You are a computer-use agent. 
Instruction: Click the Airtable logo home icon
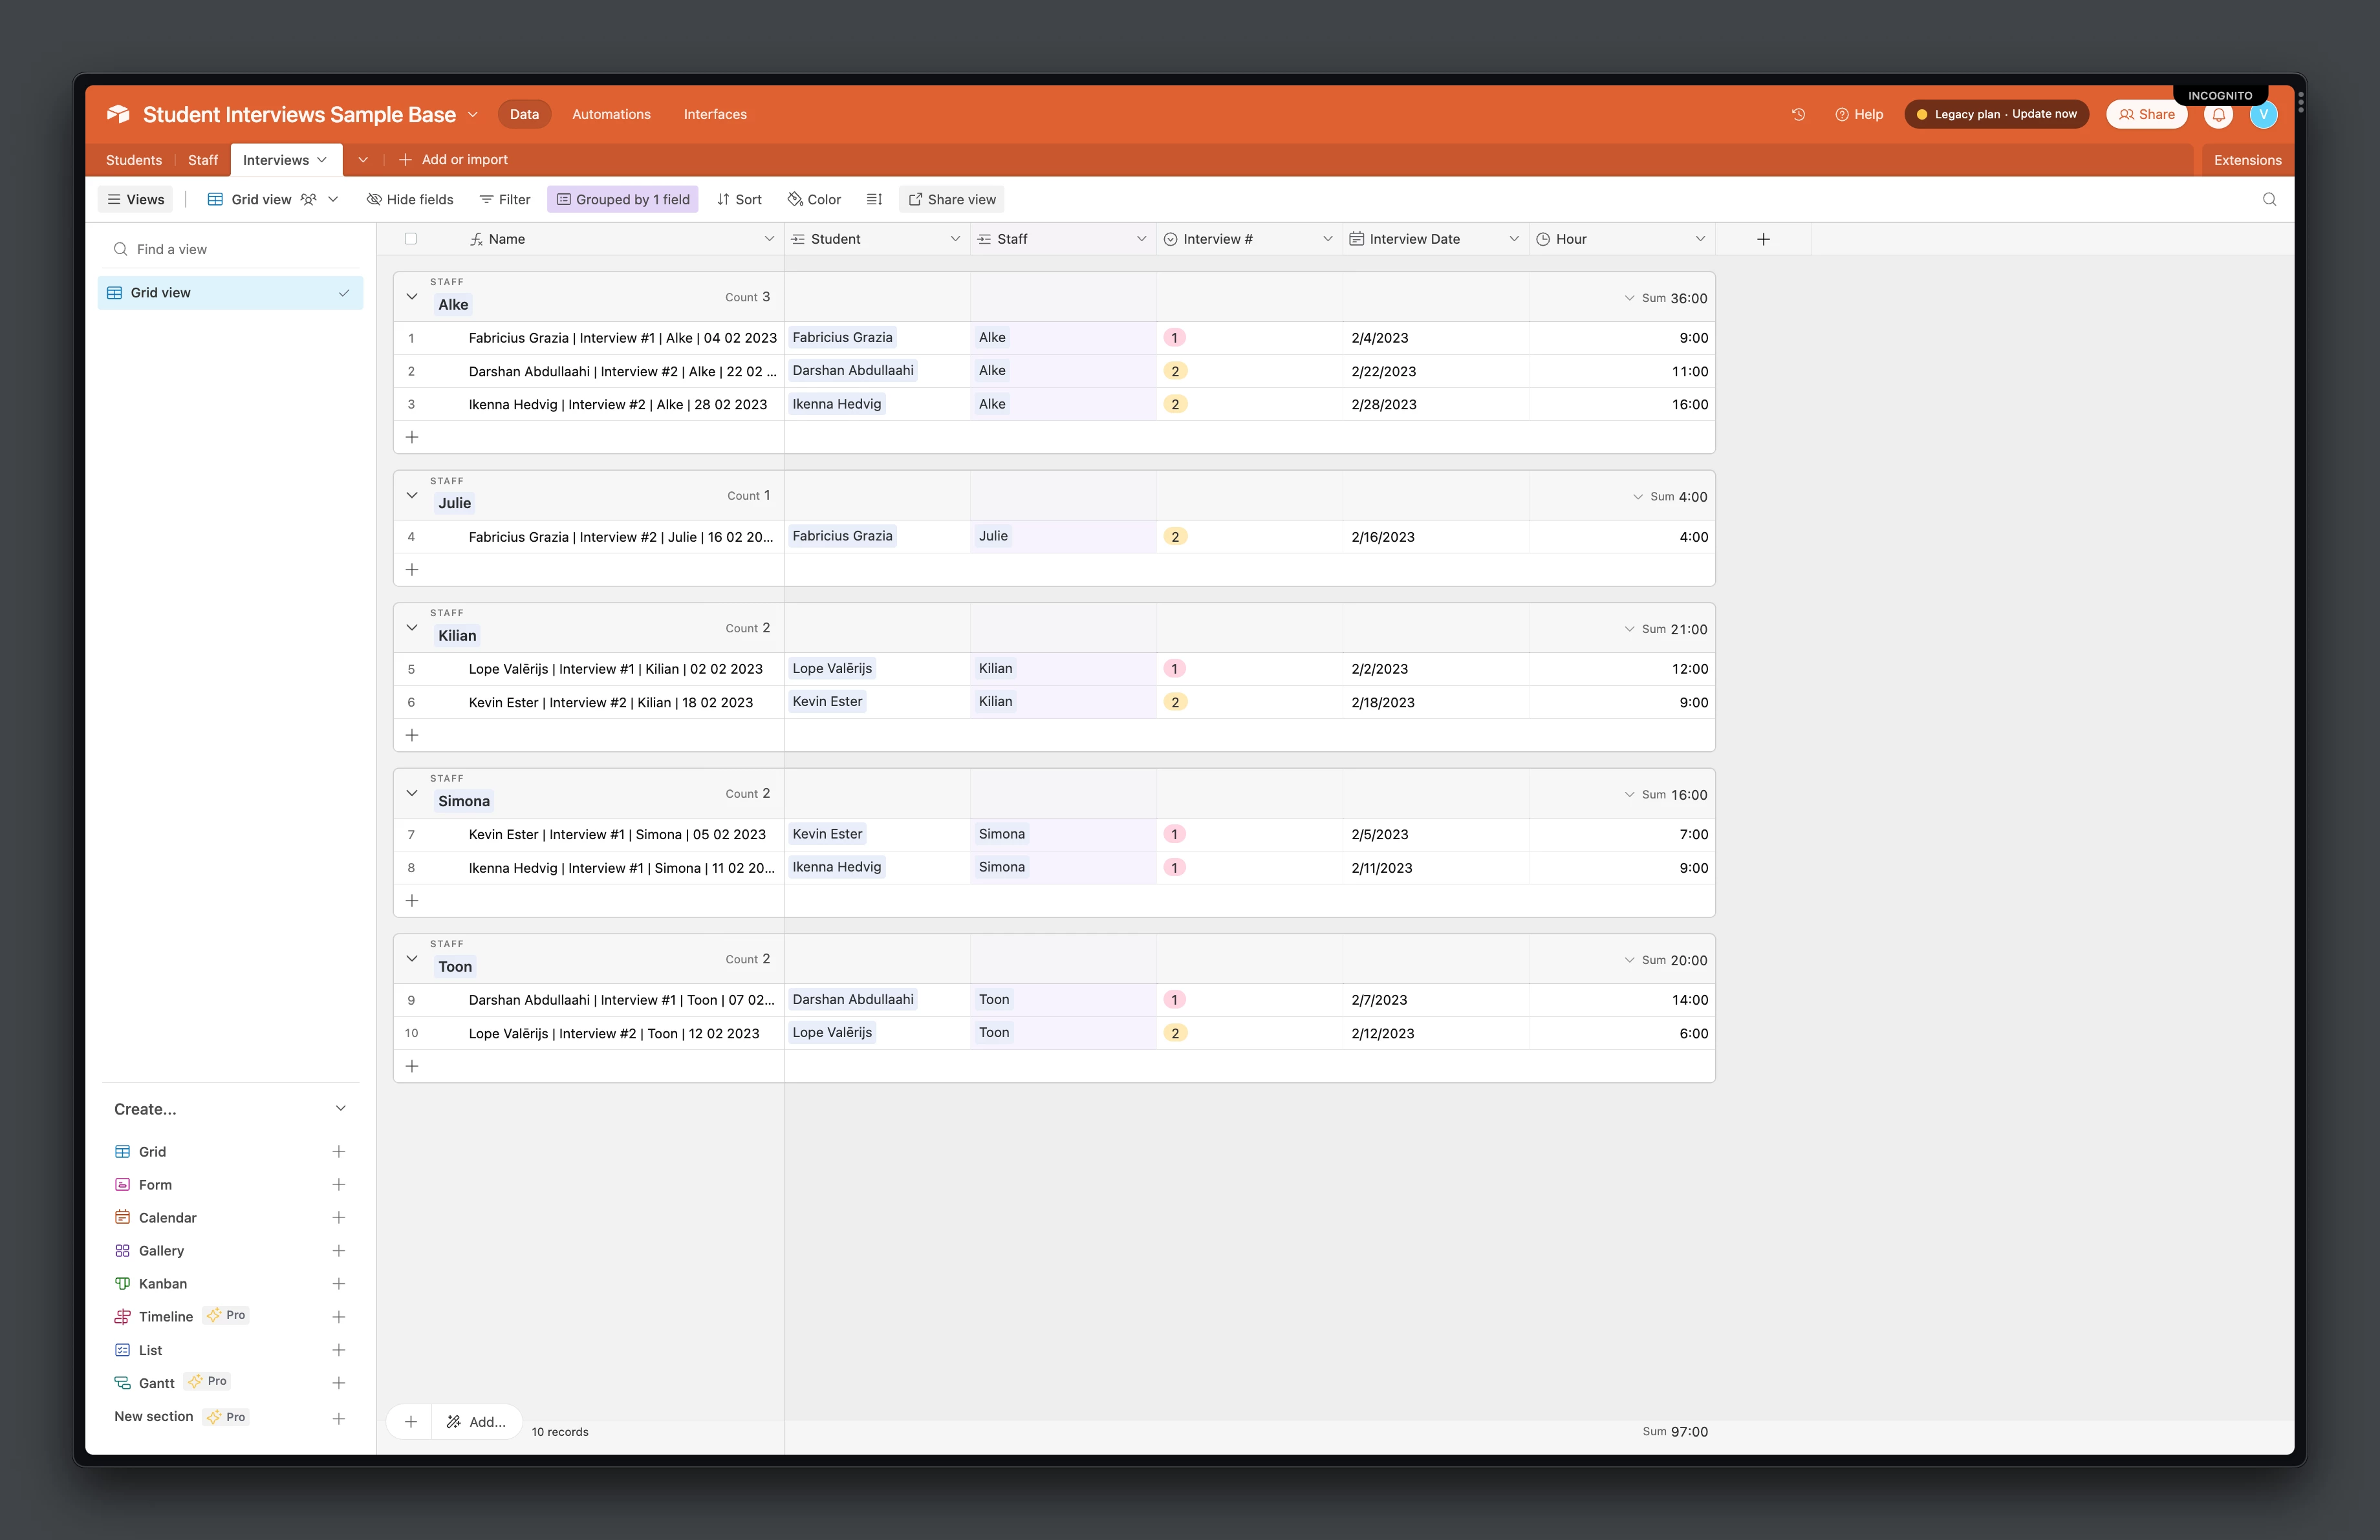pyautogui.click(x=119, y=114)
